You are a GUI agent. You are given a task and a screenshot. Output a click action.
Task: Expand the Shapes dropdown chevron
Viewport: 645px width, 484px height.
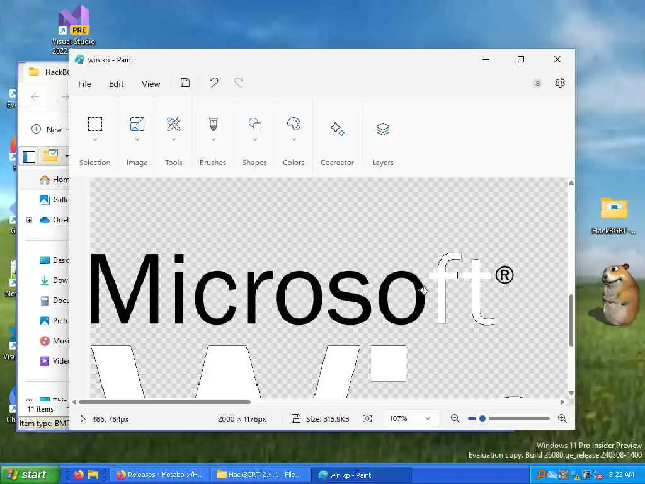tap(255, 139)
